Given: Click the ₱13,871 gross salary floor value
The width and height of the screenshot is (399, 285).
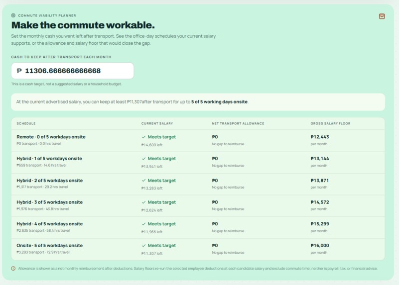Looking at the screenshot, I should (x=320, y=181).
